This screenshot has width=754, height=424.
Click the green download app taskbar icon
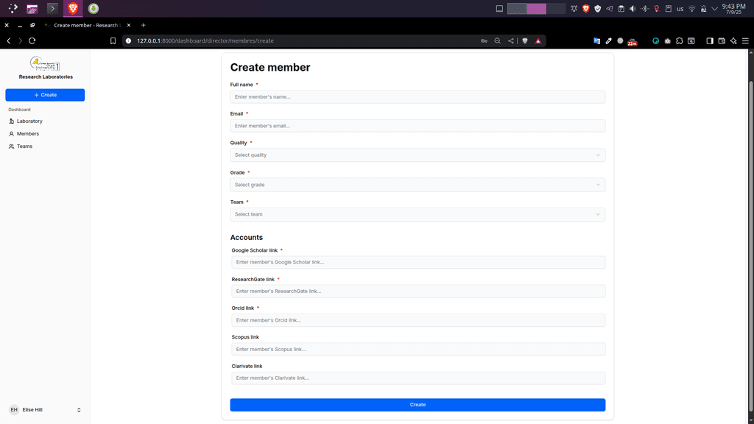click(94, 8)
